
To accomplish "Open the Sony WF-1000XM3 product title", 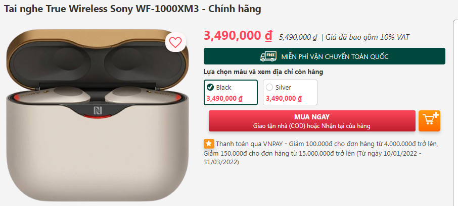I will point(132,9).
